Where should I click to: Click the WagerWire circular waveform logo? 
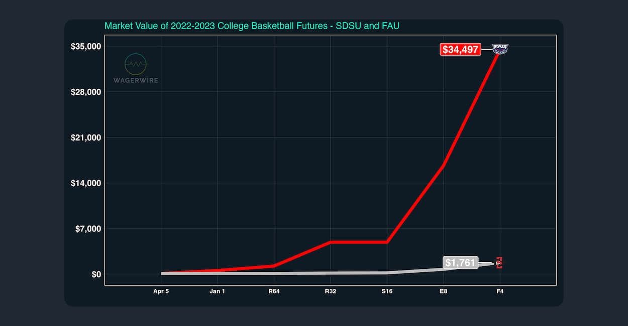click(x=135, y=64)
